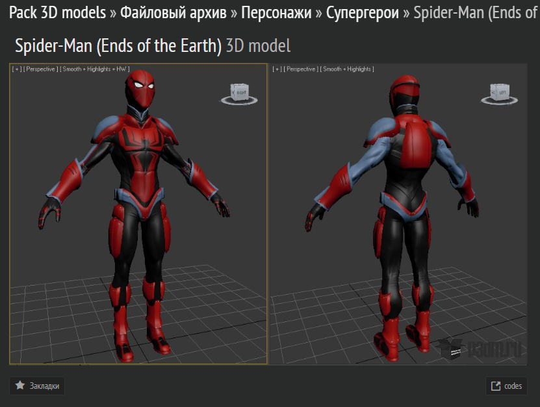Open the Персонажи category breadcrumb
540x407 pixels.
(x=276, y=13)
